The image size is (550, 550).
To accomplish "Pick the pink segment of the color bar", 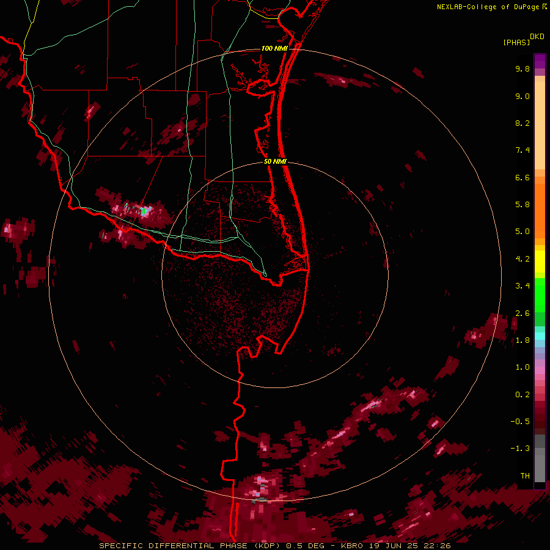I will [x=540, y=370].
